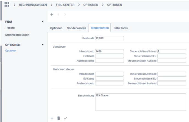Click the top plus icon to add record

coord(52,14)
